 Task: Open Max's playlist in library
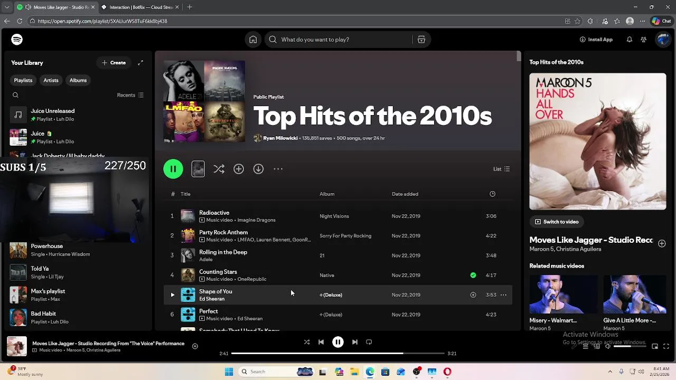coord(77,294)
